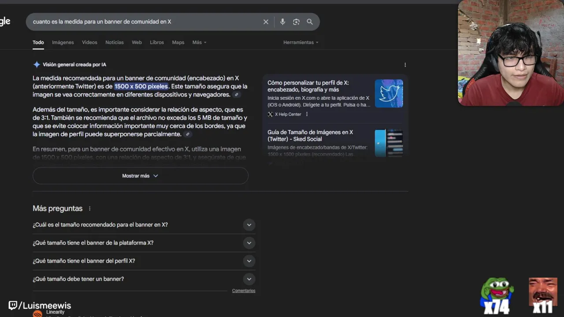
Task: Switch to the 'Web' tab
Action: [x=137, y=42]
